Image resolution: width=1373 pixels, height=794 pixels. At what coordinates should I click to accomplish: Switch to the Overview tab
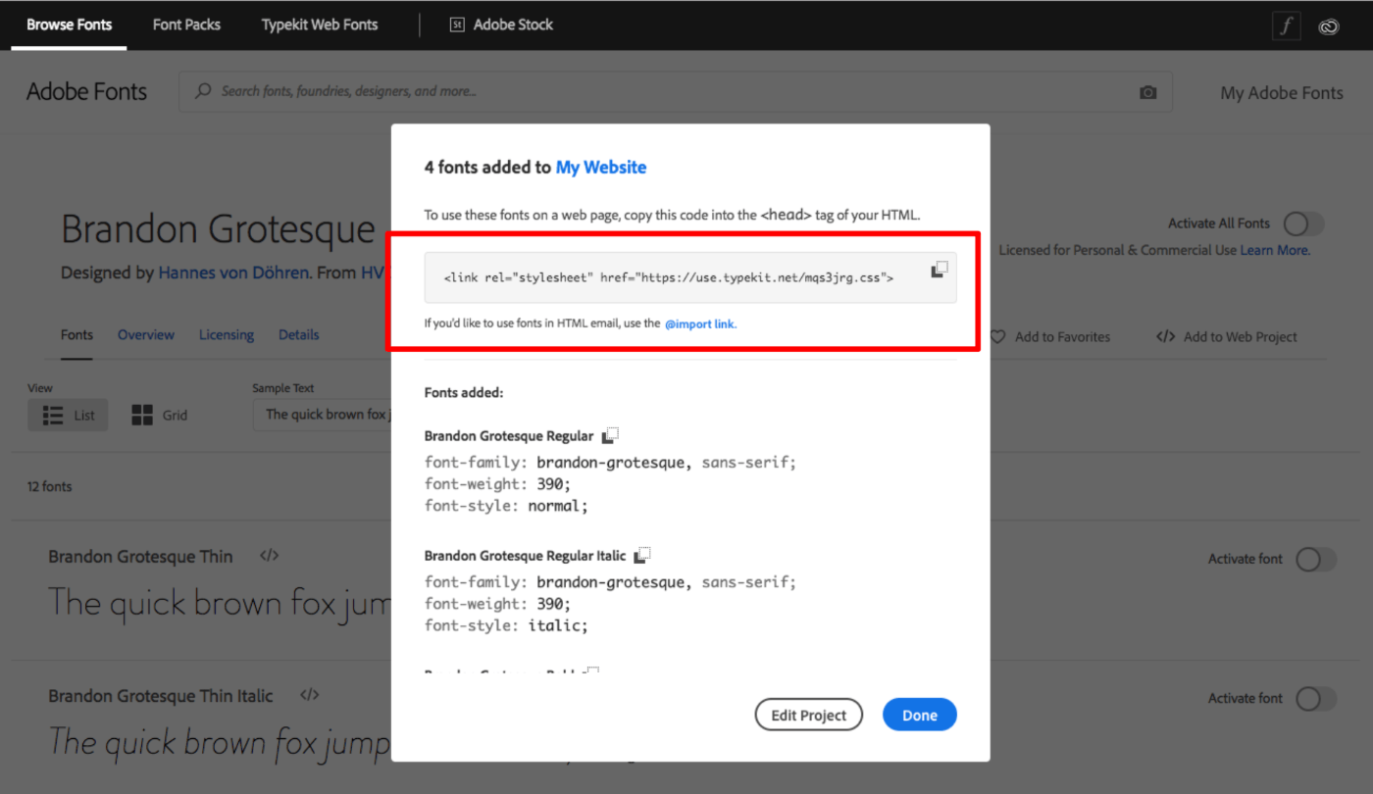coord(145,334)
